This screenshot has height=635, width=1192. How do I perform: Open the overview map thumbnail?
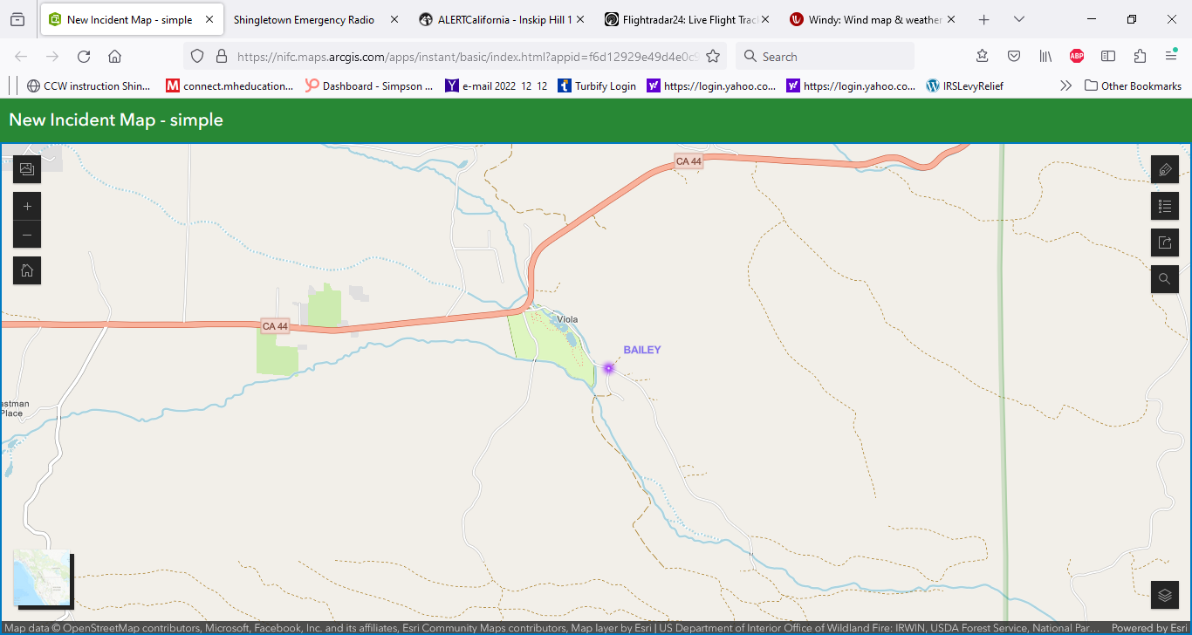click(43, 579)
